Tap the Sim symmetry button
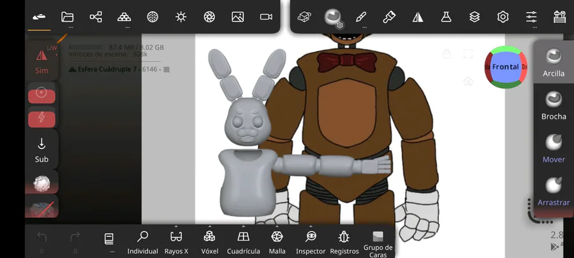The image size is (574, 258). pos(41,61)
